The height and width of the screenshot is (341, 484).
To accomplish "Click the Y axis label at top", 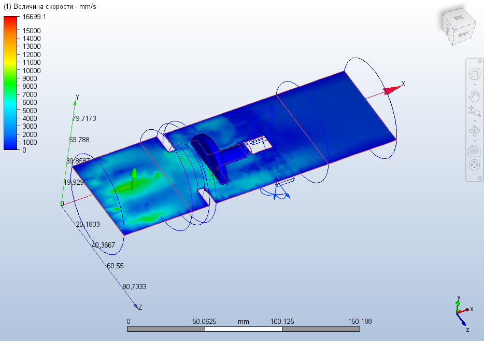I will pos(77,98).
